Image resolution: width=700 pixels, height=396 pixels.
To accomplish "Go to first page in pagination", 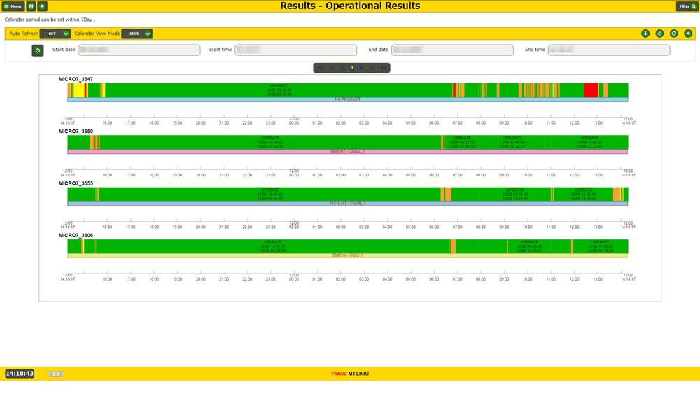I will pyautogui.click(x=319, y=68).
